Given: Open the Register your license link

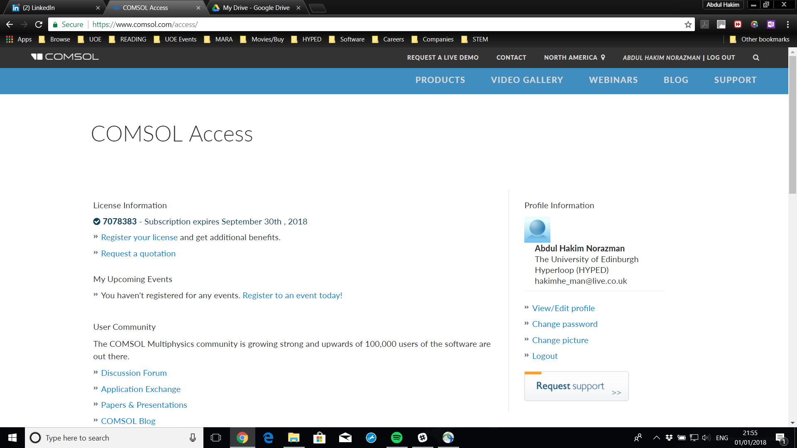Looking at the screenshot, I should (x=139, y=237).
